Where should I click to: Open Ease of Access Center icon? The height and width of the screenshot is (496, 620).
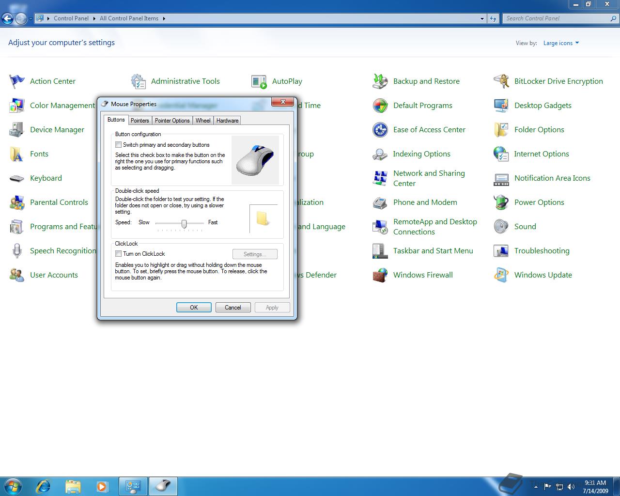pos(380,130)
